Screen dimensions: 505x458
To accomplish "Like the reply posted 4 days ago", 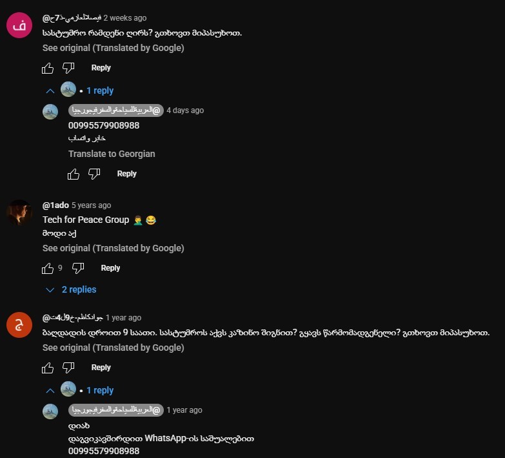I will [74, 174].
